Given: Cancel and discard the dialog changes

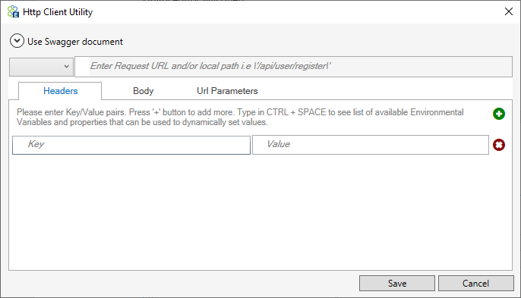Looking at the screenshot, I should coord(475,284).
